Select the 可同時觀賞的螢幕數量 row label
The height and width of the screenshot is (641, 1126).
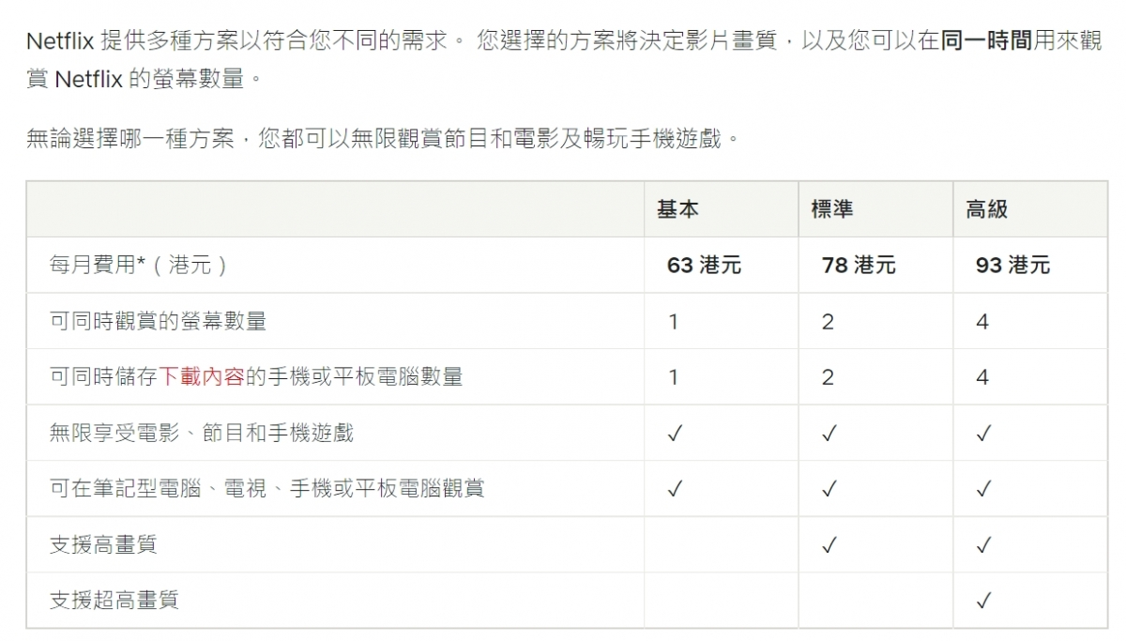pyautogui.click(x=158, y=321)
